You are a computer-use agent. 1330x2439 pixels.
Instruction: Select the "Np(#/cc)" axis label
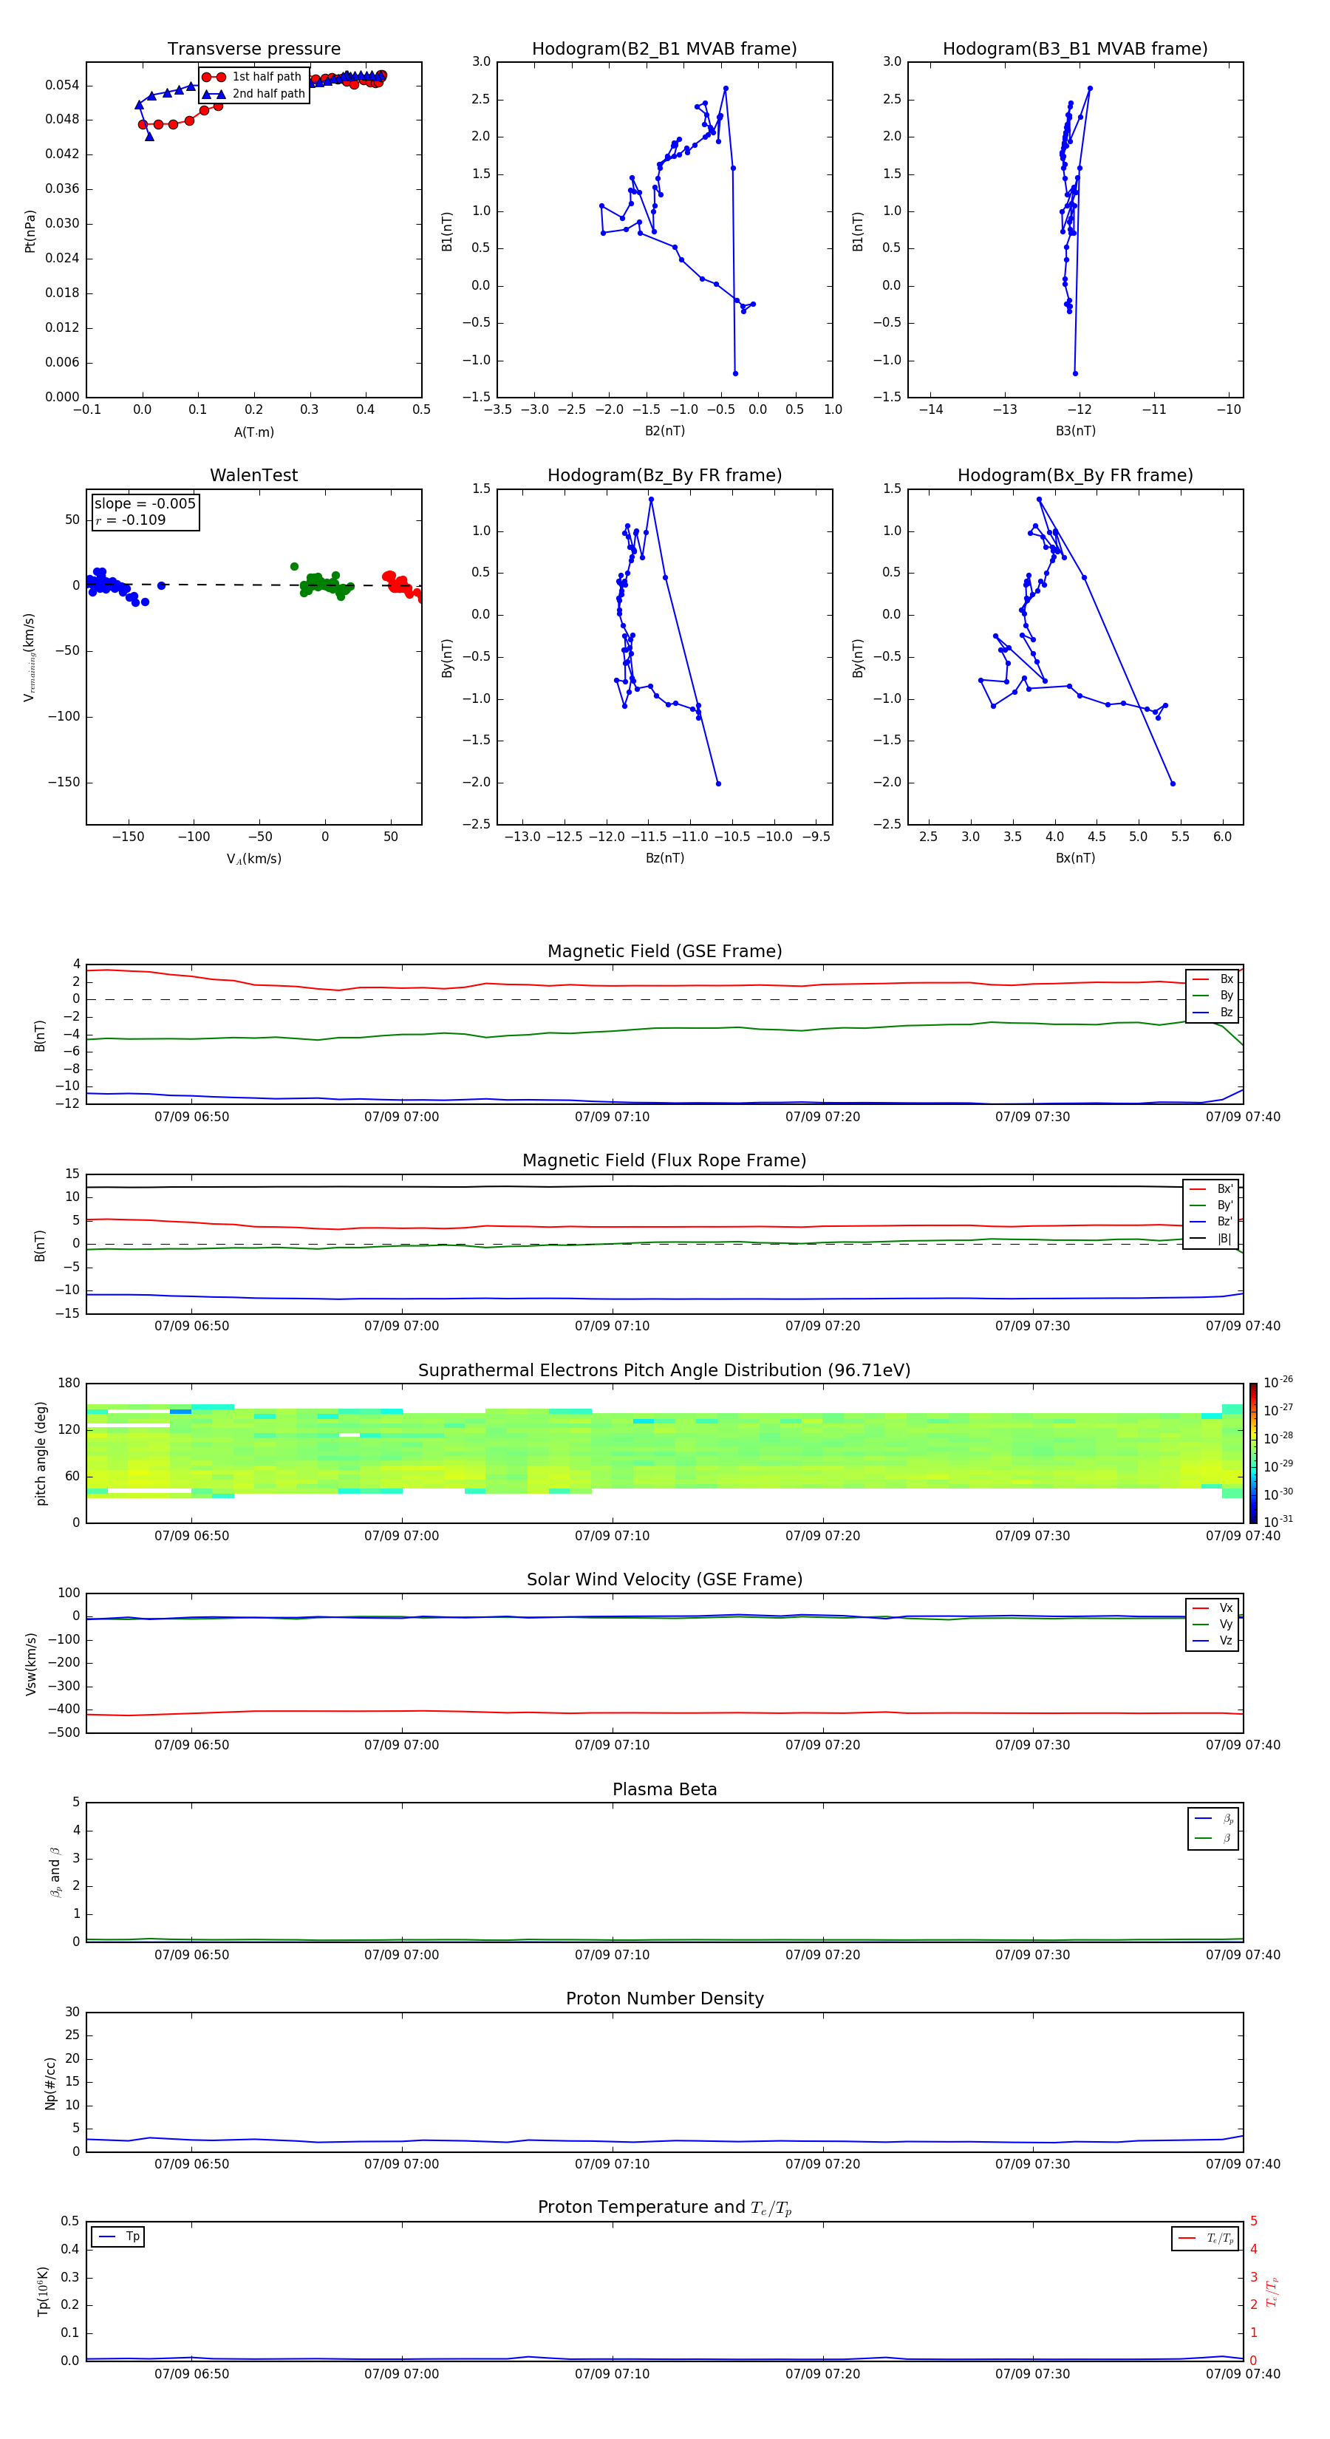(51, 2083)
